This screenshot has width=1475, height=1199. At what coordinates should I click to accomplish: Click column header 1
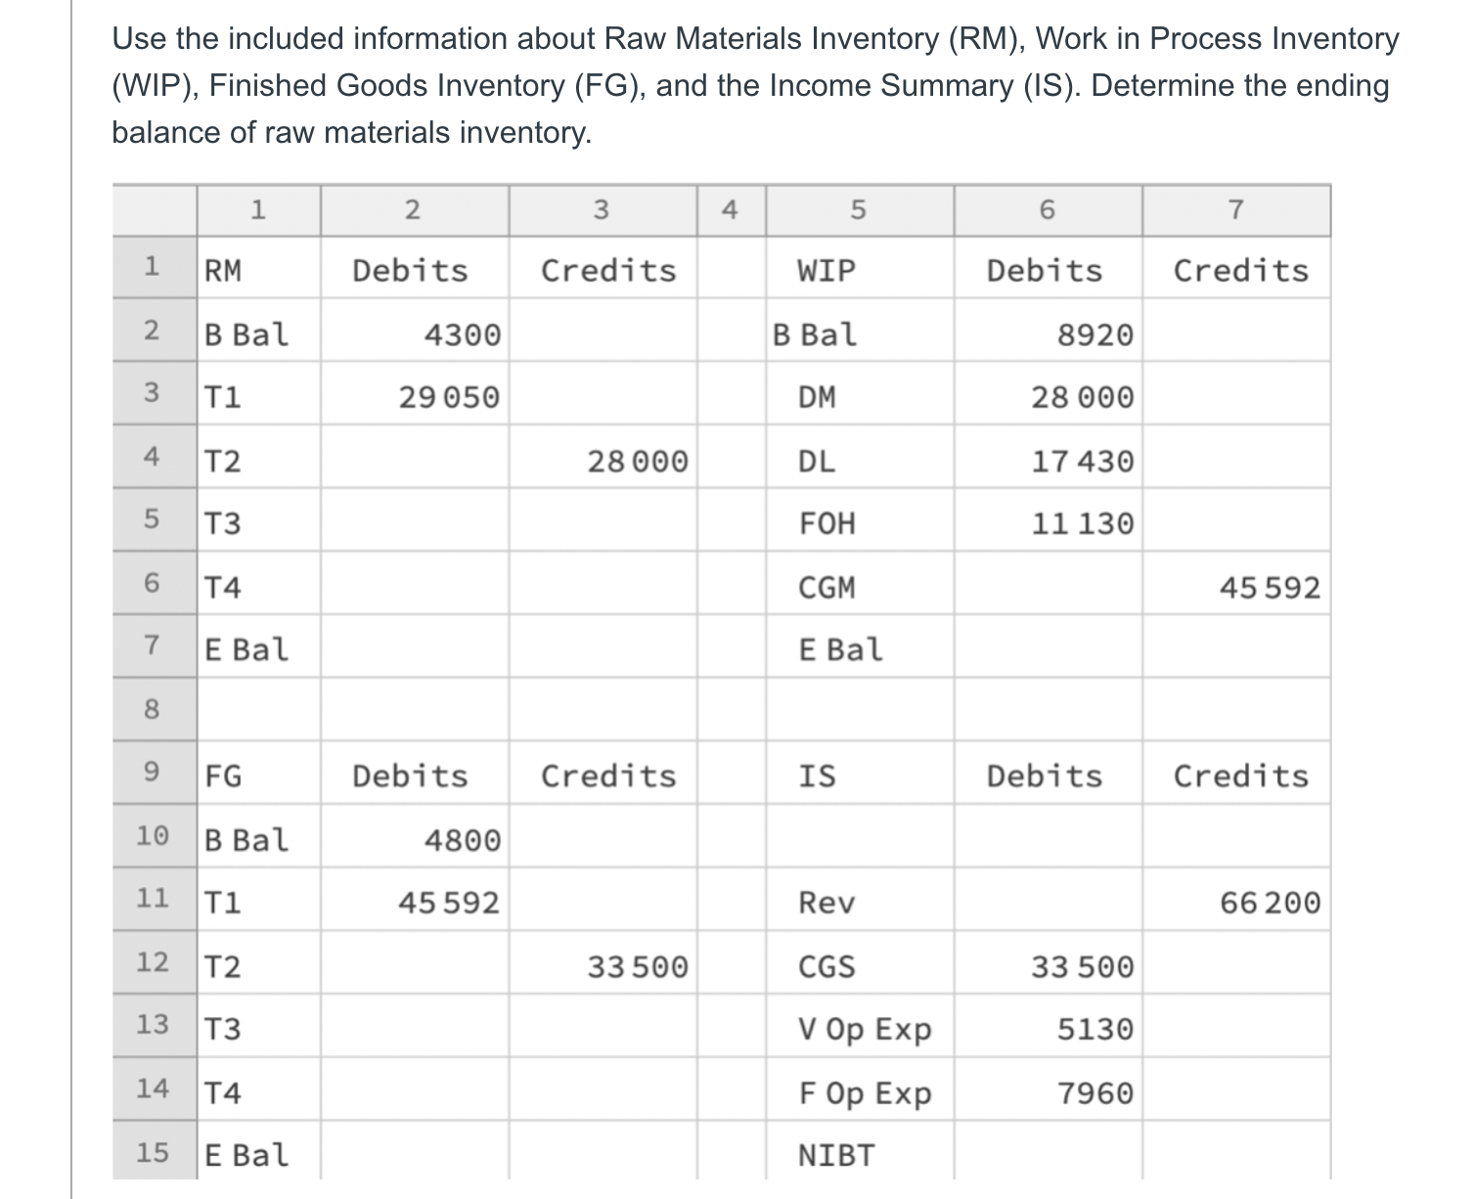258,209
